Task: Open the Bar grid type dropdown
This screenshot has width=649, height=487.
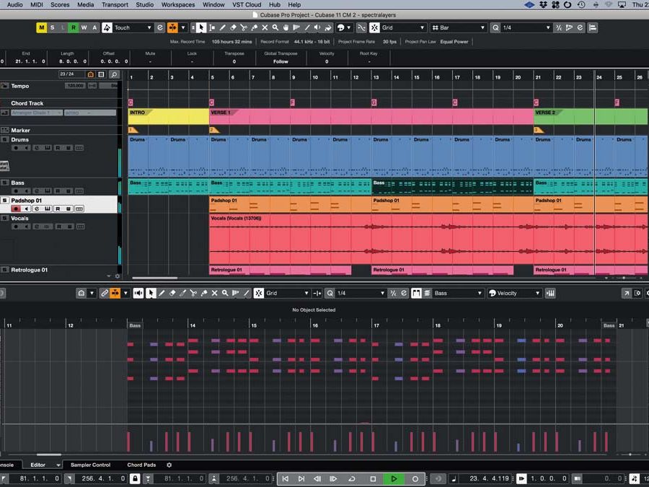Action: pos(458,27)
